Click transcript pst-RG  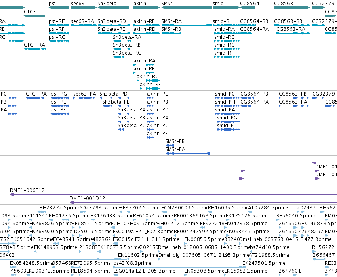(x=57, y=37)
